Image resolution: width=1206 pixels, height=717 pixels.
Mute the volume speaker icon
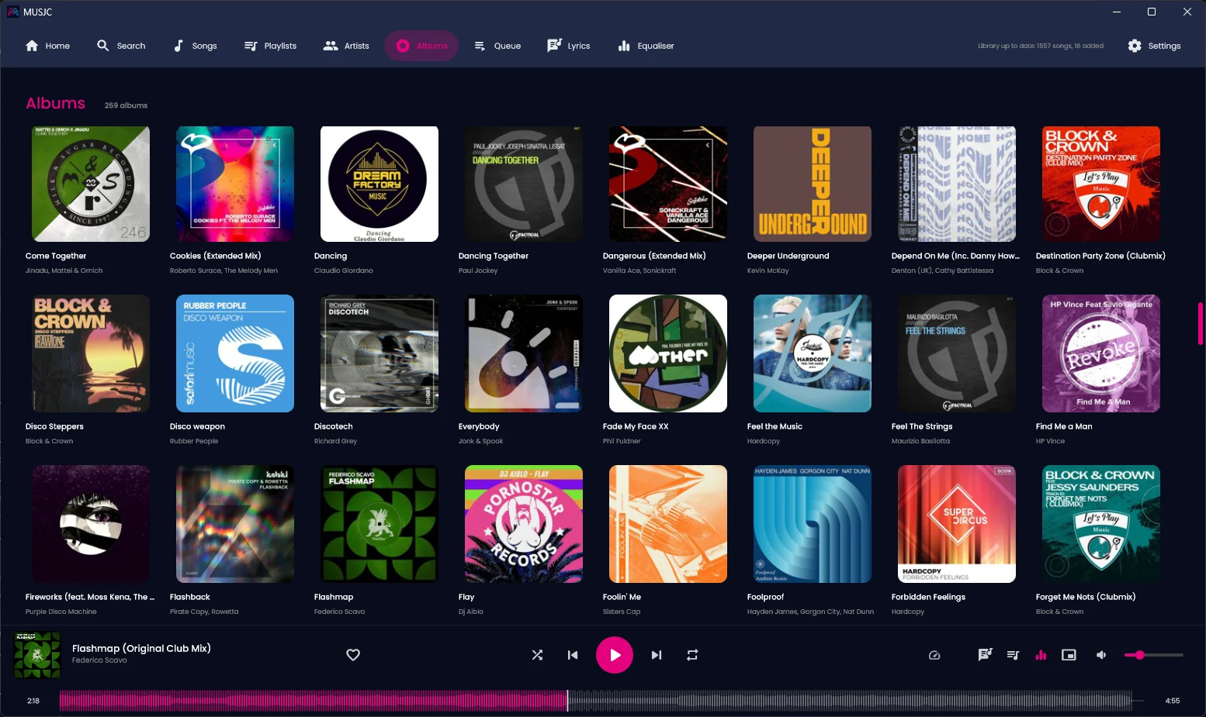tap(1100, 655)
